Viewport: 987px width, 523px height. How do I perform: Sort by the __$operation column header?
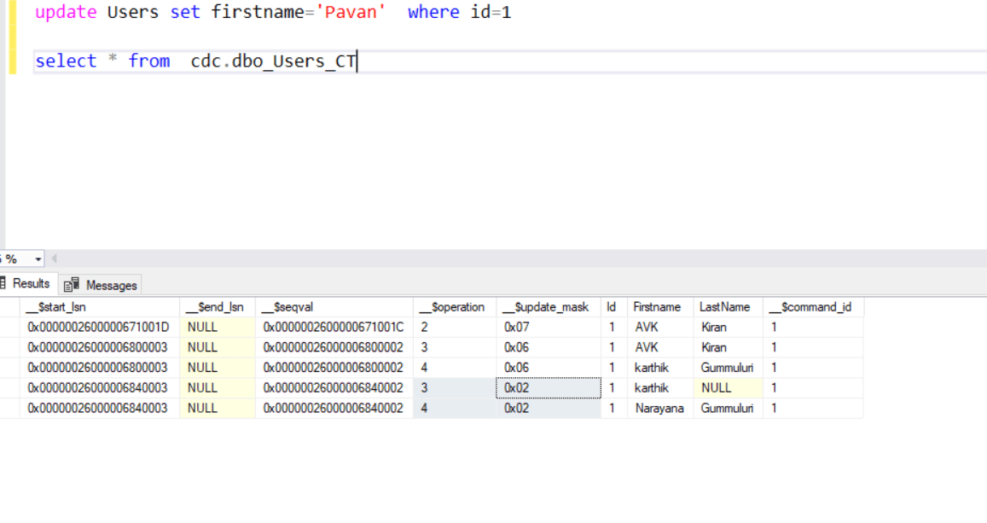click(453, 306)
